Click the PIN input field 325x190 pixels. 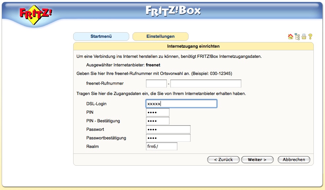click(158, 112)
